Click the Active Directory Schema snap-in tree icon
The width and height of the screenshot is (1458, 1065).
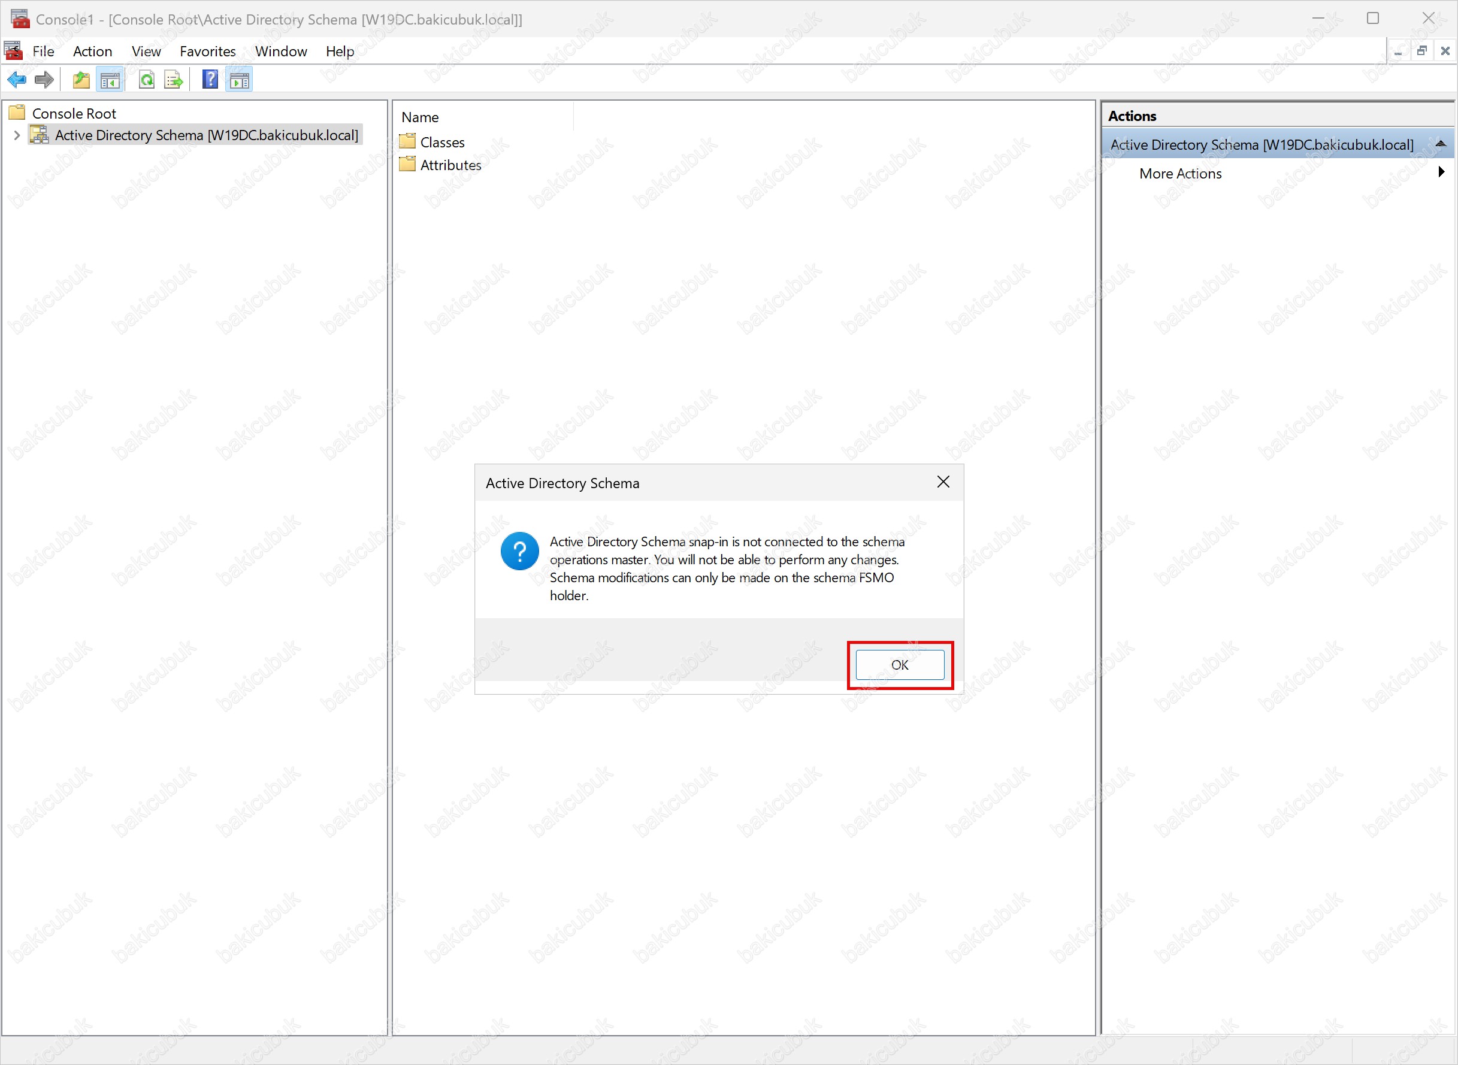click(x=40, y=135)
